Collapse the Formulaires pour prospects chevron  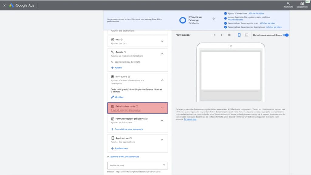coord(162,120)
